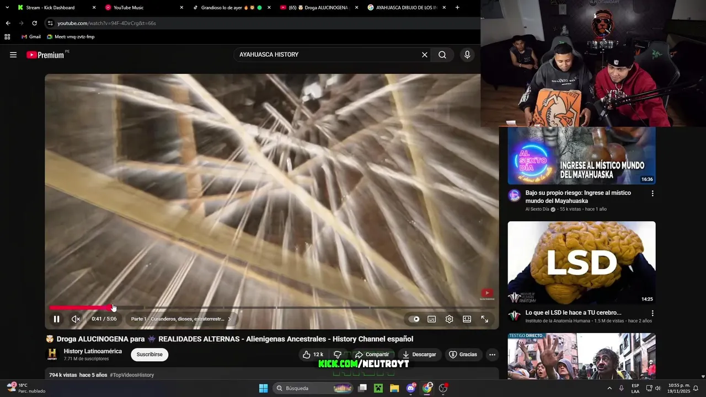Open the weather widget showing 18°C
The height and width of the screenshot is (397, 706).
click(x=26, y=388)
